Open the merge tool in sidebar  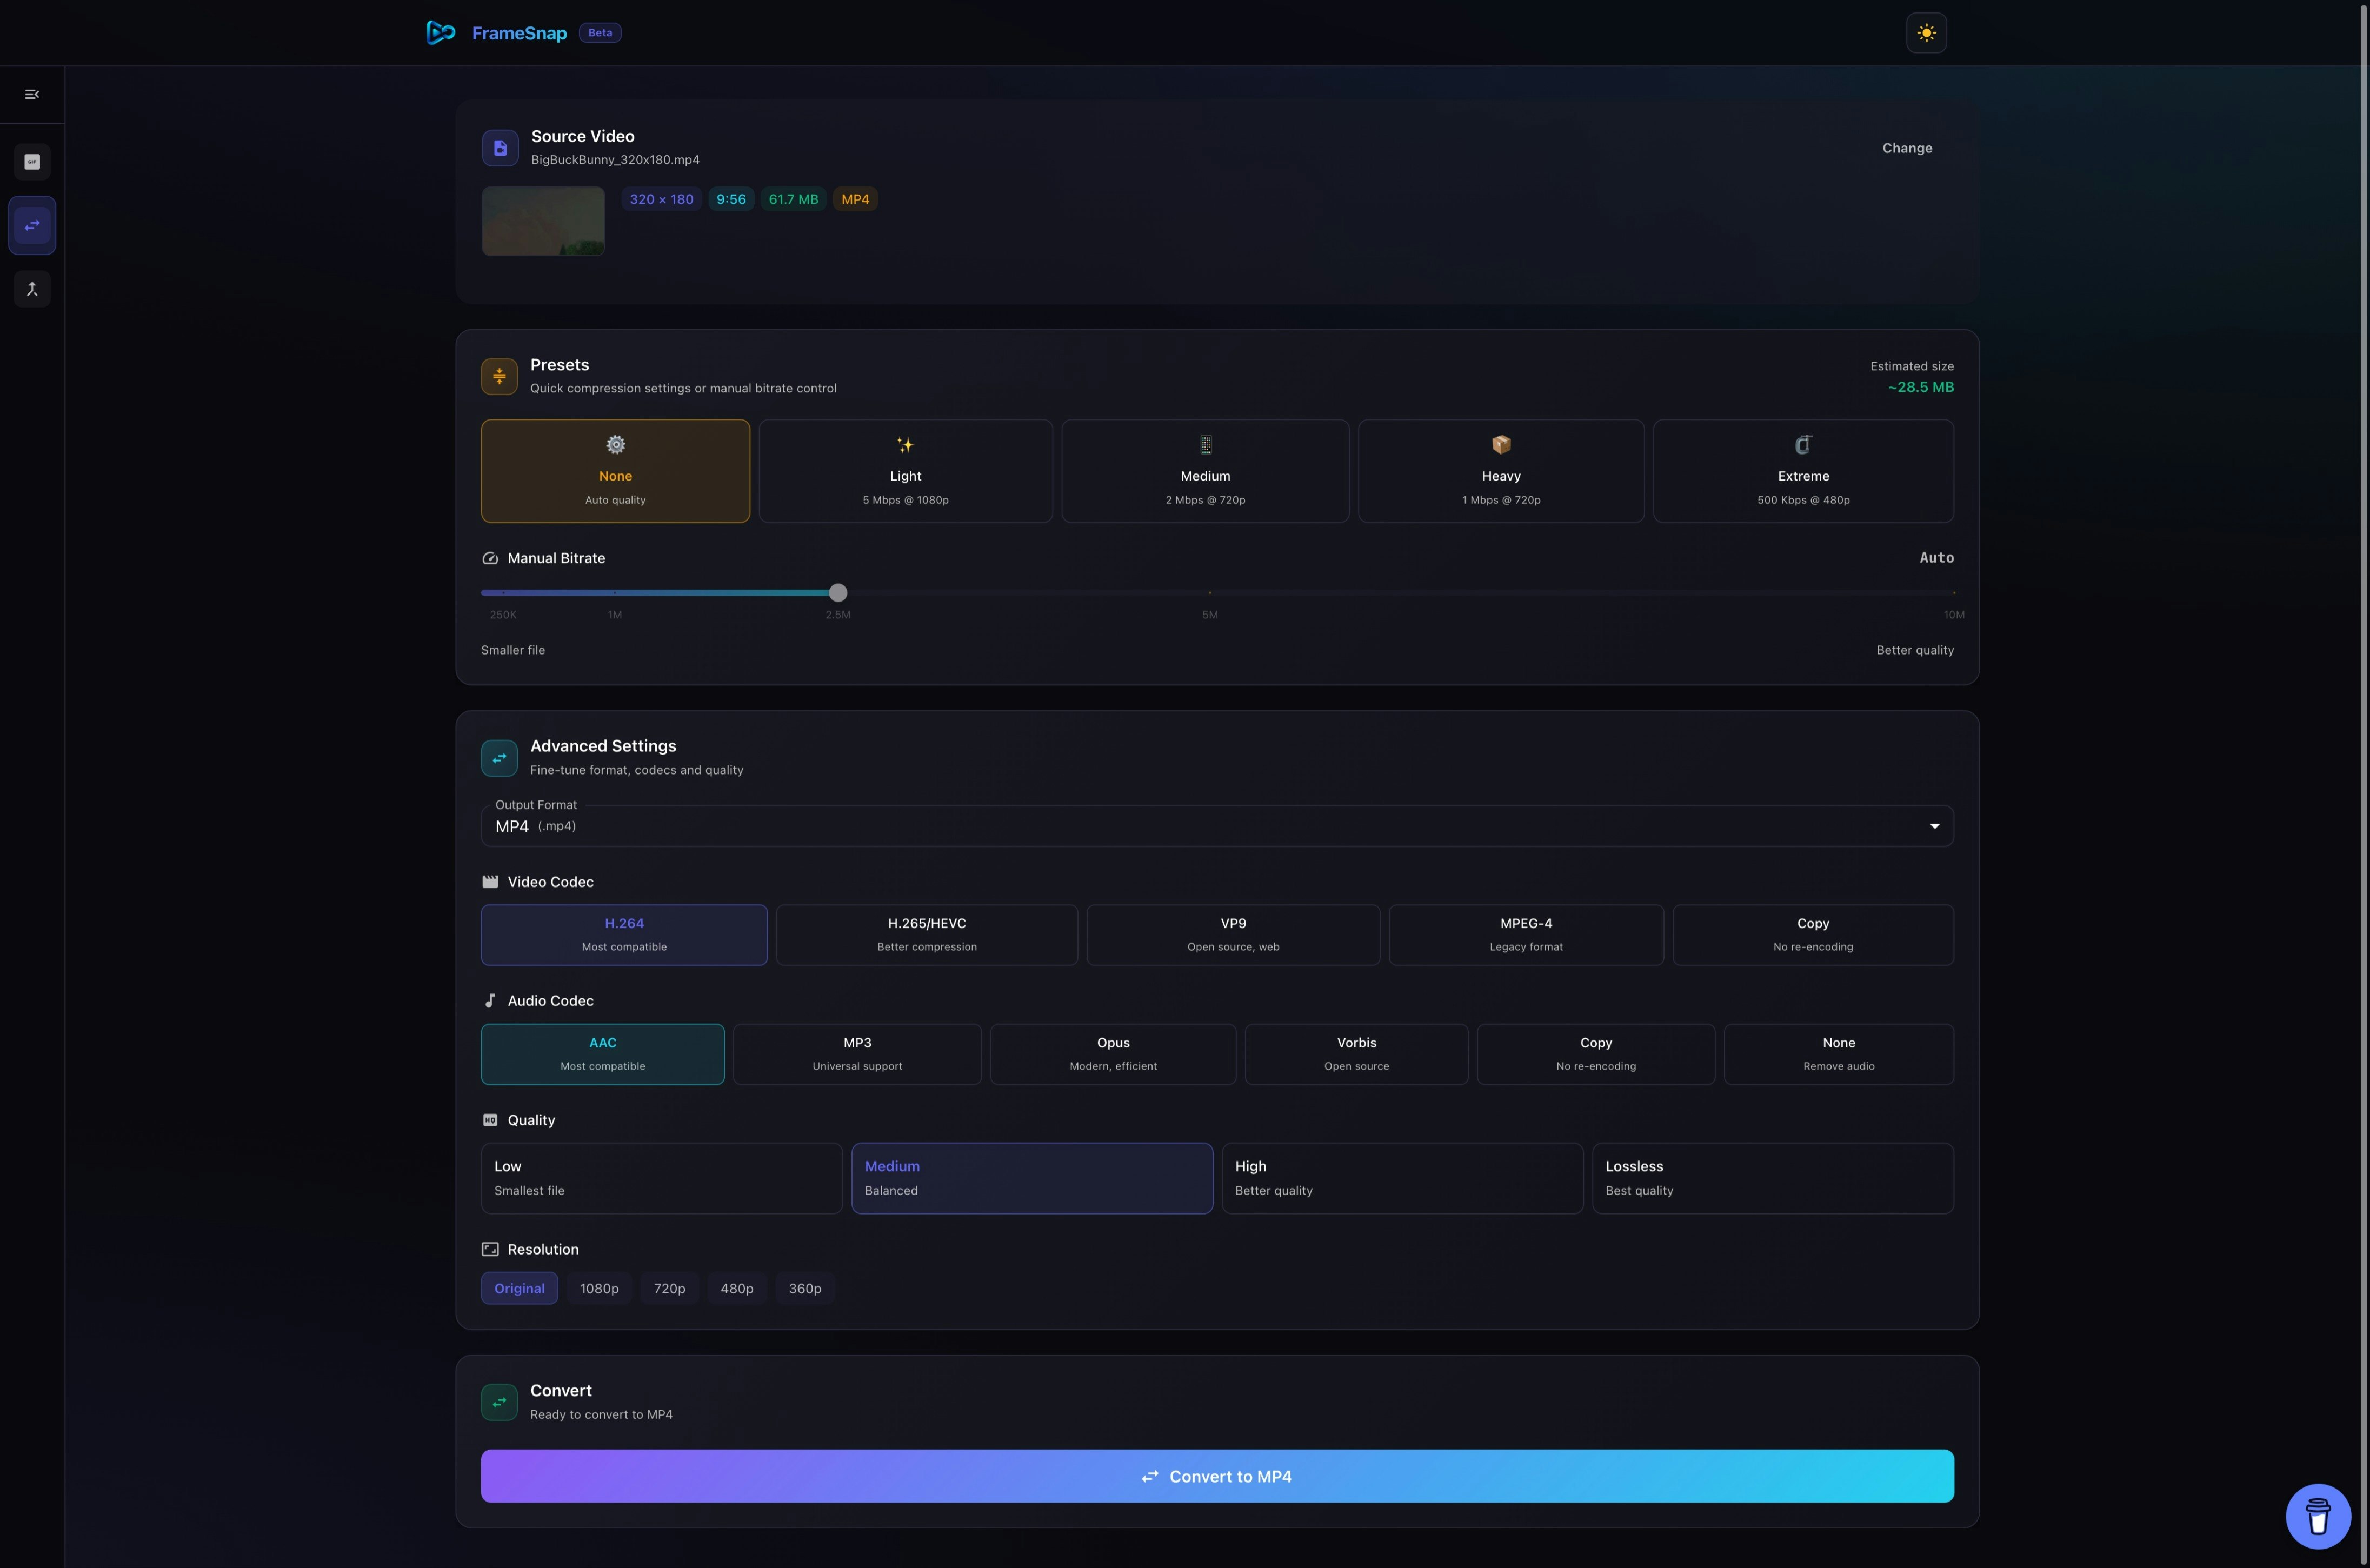(x=32, y=289)
